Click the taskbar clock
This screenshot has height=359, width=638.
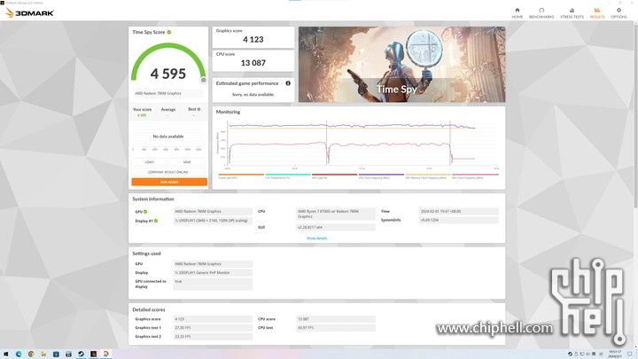click(x=615, y=354)
